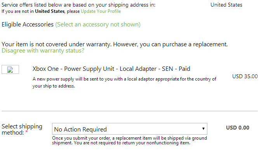Click the red required asterisk by shipping method

tap(27, 133)
